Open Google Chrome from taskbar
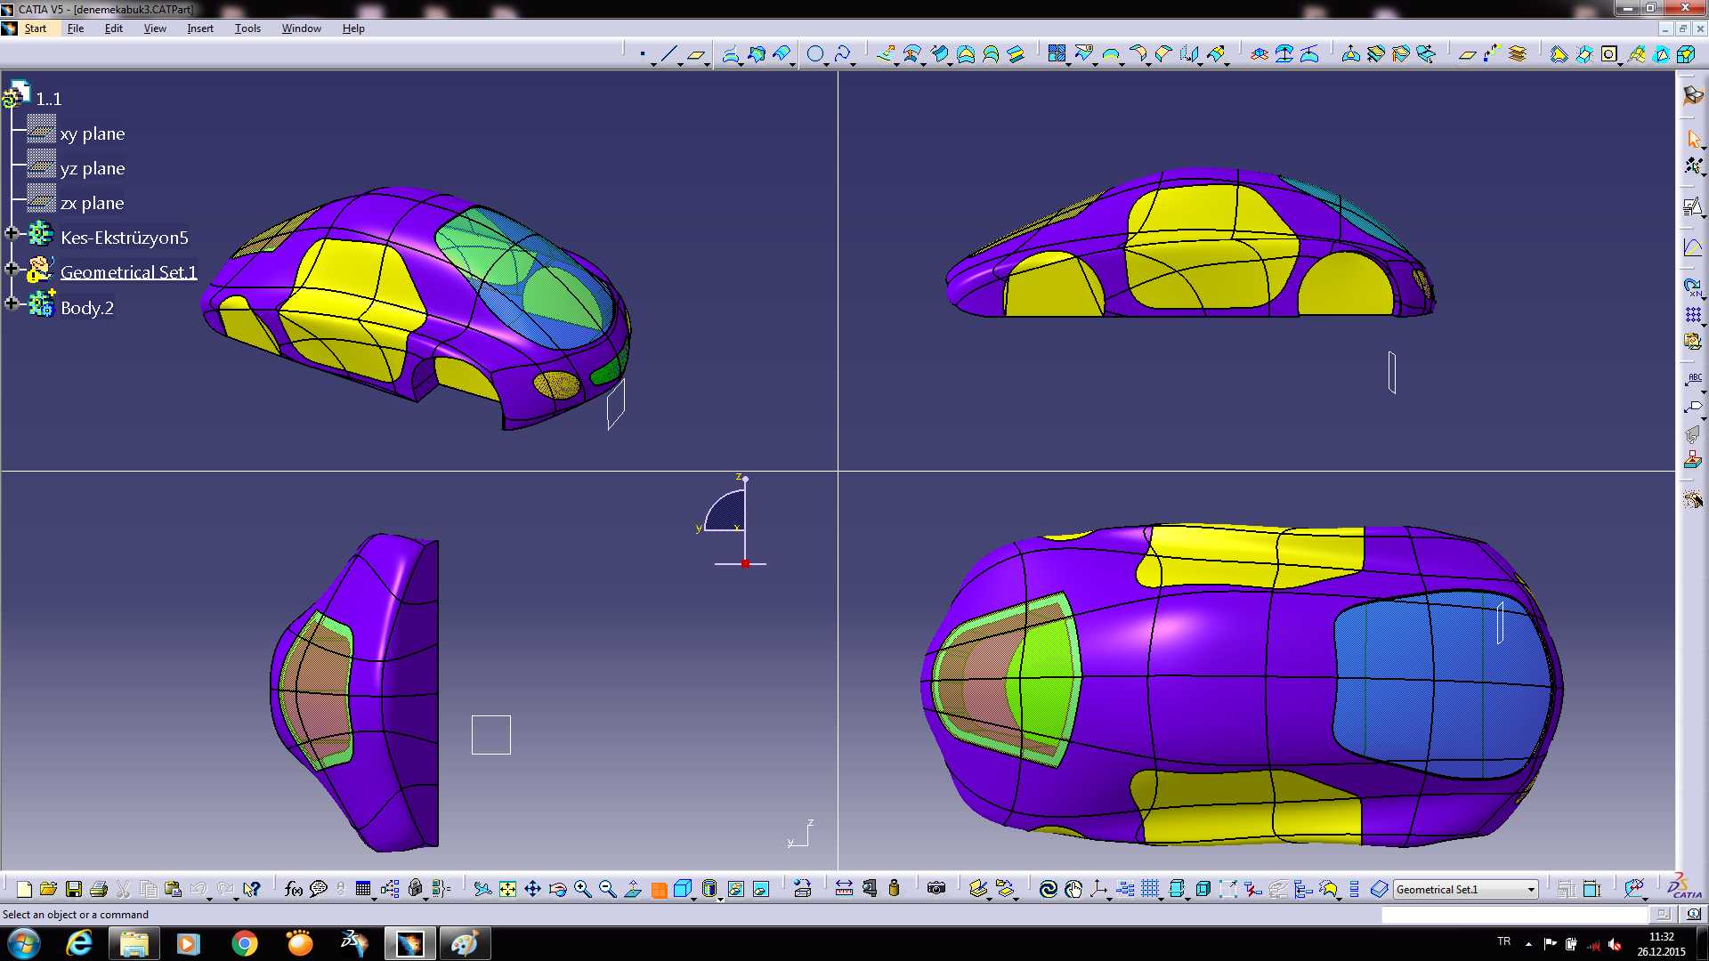 point(244,943)
